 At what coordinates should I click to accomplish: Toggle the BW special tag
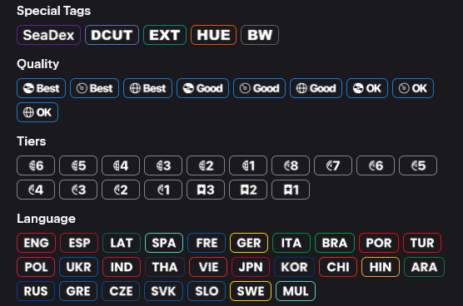[260, 35]
